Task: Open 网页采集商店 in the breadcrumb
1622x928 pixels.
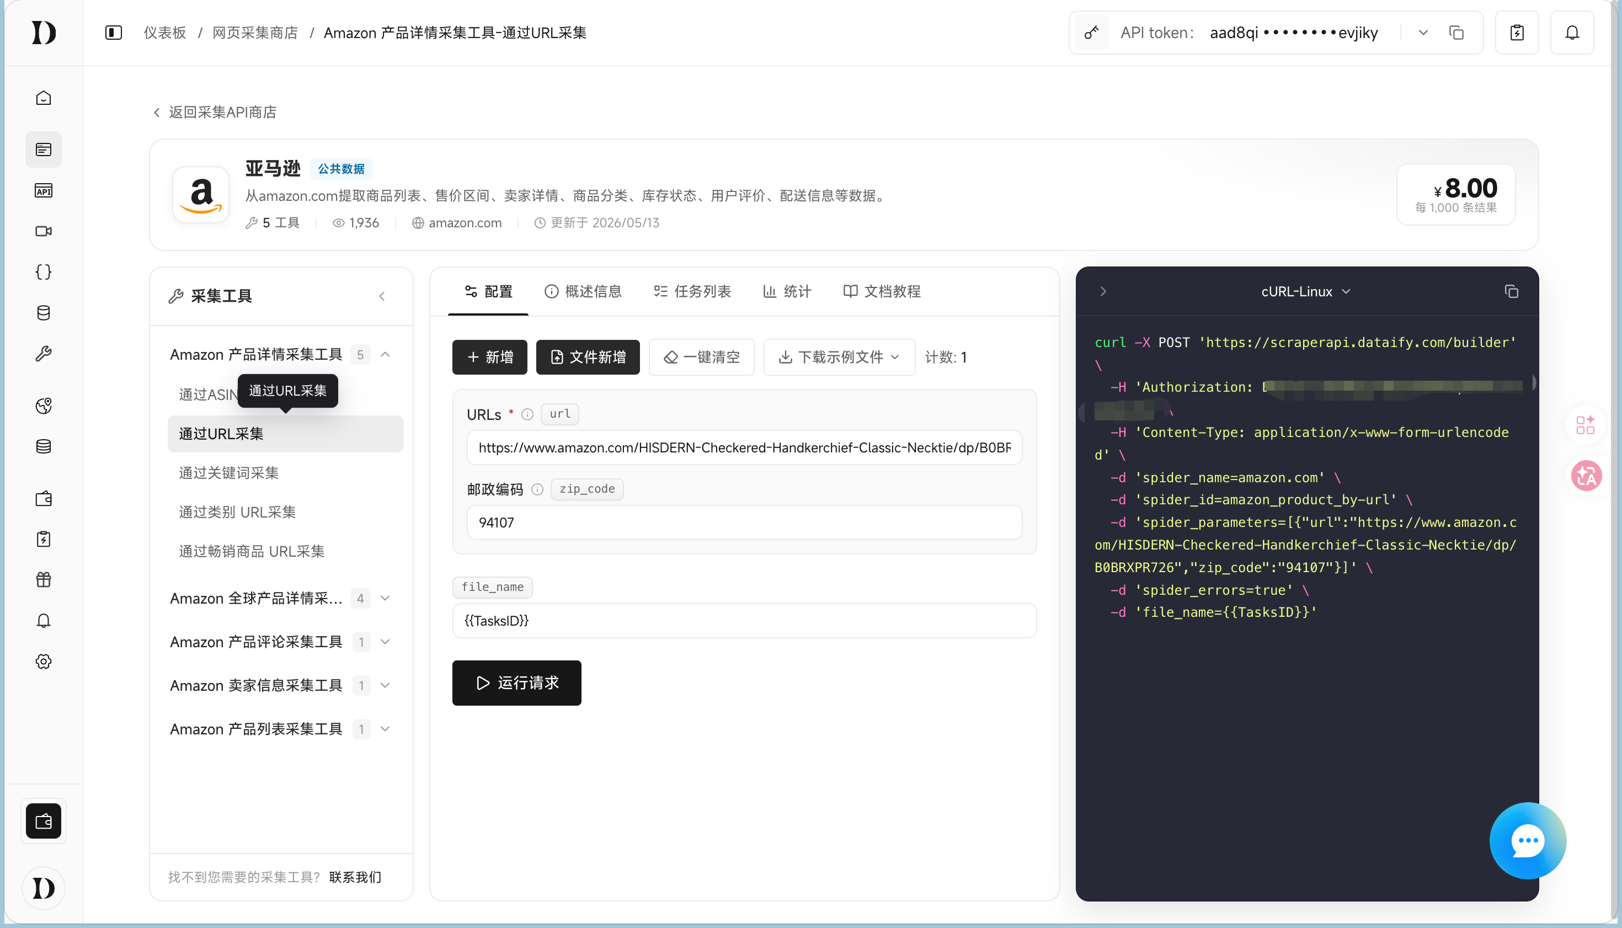Action: click(255, 33)
